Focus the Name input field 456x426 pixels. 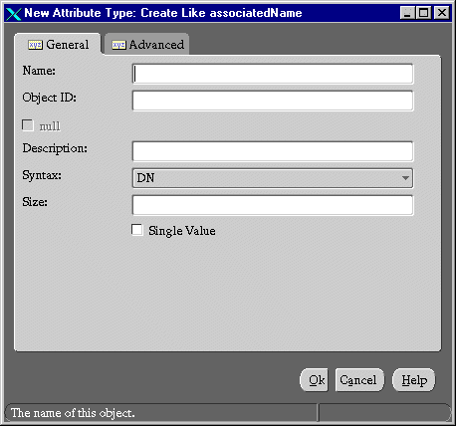[x=273, y=74]
